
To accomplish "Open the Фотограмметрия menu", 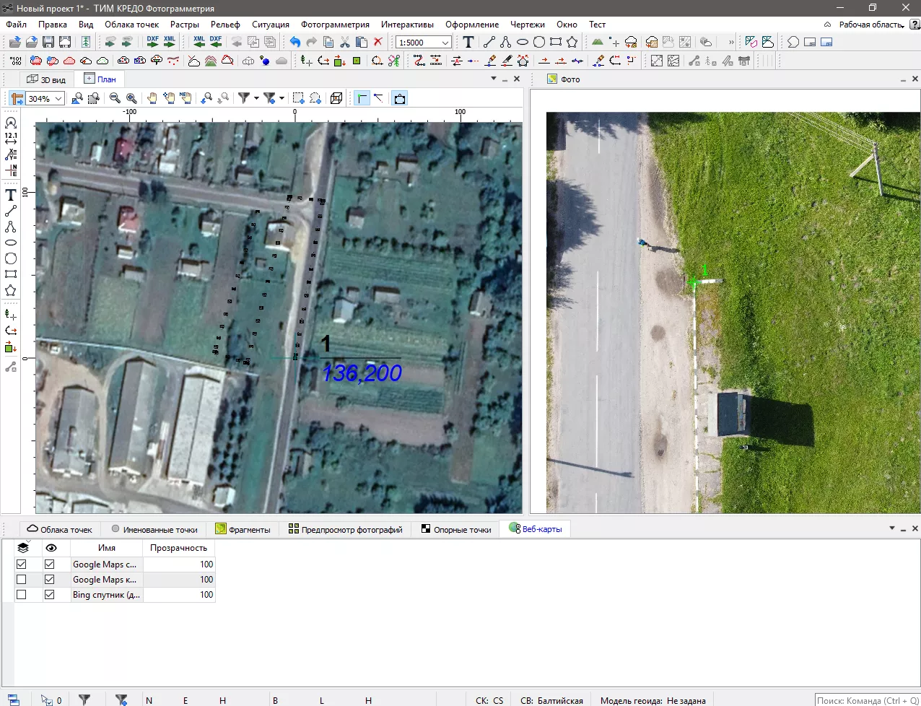I will point(335,25).
